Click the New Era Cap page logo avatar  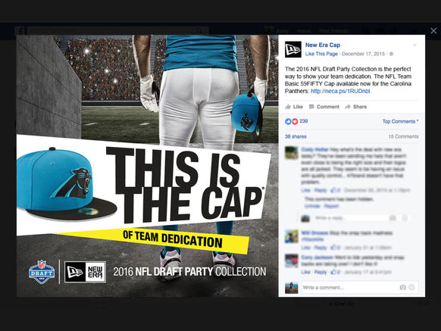(x=292, y=49)
